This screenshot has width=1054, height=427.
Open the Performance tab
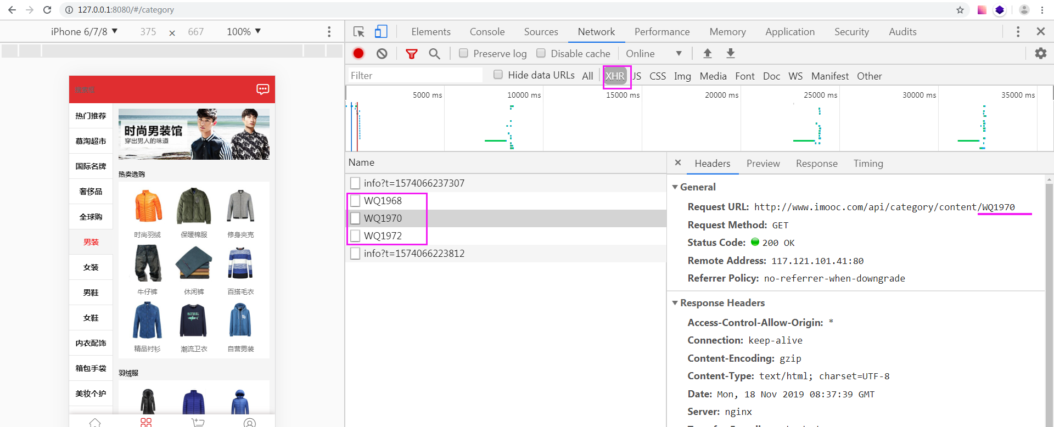662,32
